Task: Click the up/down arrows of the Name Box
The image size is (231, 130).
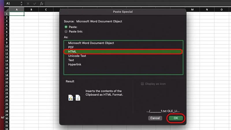Action: [x=21, y=3]
